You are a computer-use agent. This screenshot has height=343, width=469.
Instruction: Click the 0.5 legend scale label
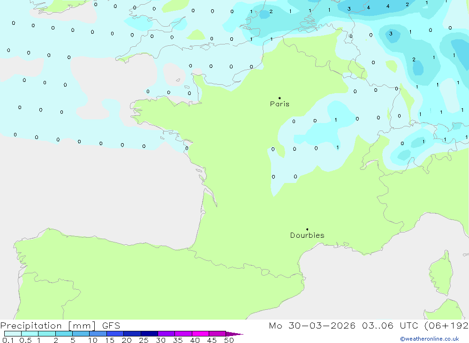pyautogui.click(x=25, y=340)
